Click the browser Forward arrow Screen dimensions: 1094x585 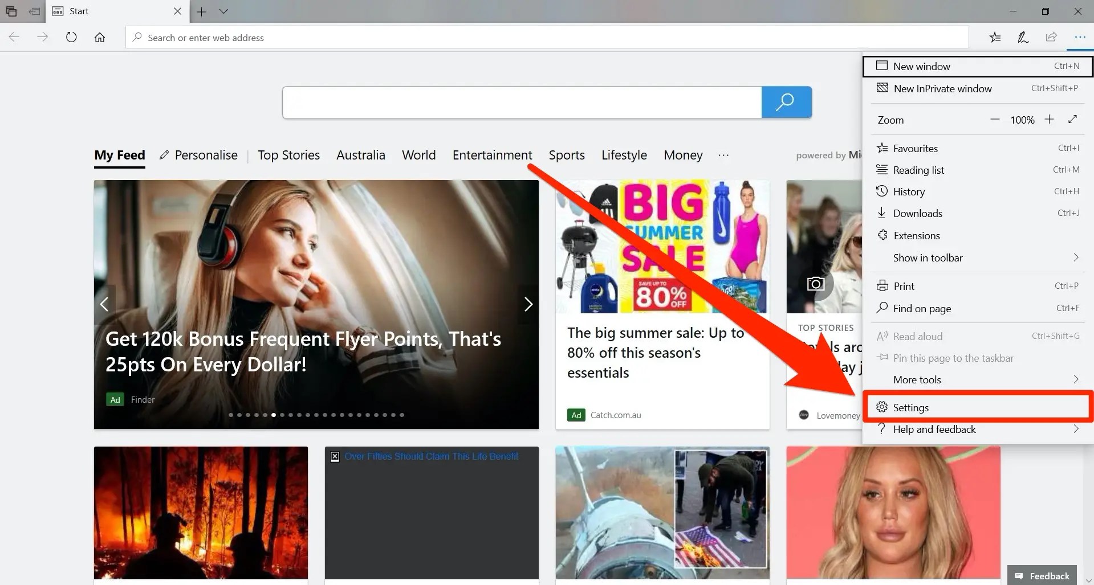tap(43, 38)
